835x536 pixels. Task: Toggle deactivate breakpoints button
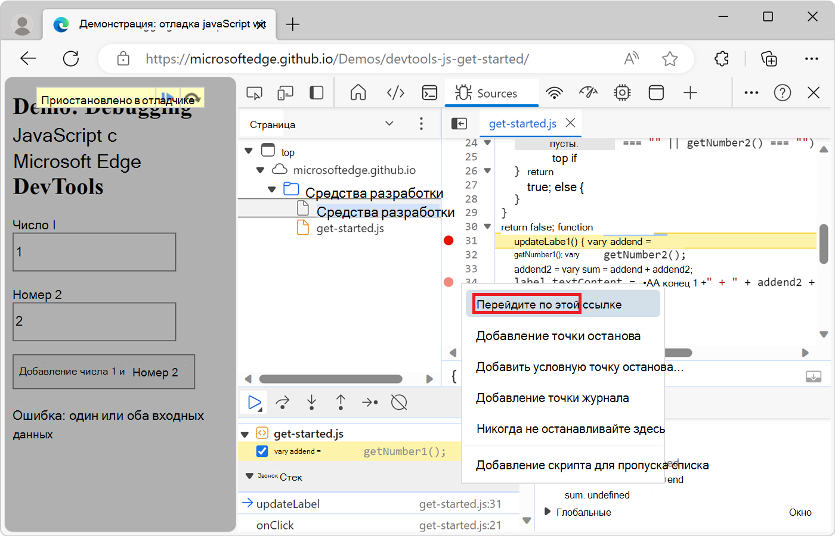(x=399, y=403)
